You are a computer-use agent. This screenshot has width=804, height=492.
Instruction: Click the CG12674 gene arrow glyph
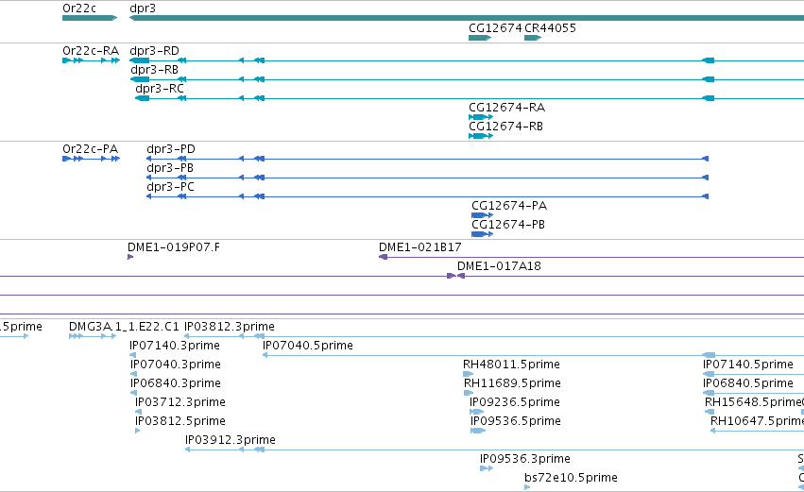click(480, 38)
